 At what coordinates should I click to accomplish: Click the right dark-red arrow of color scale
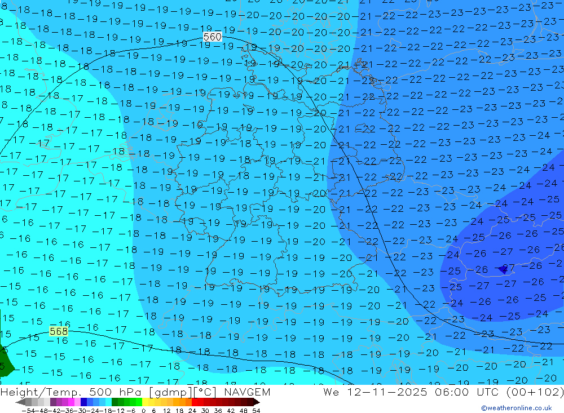tap(257, 402)
